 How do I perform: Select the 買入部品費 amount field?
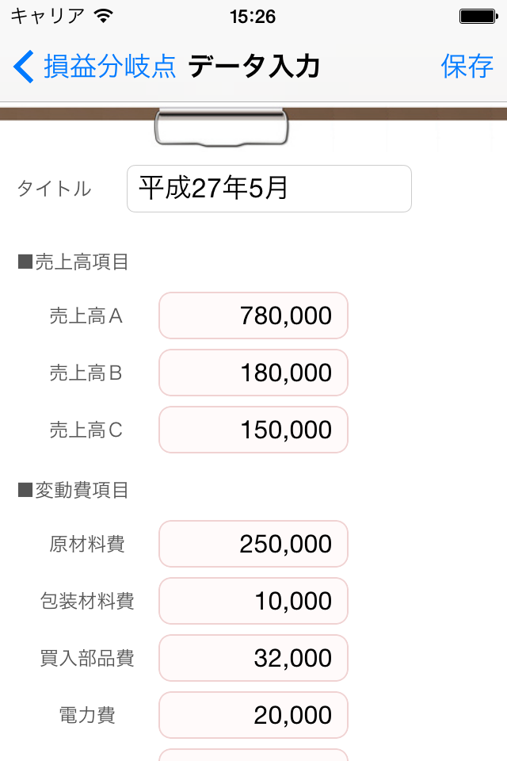pos(253,658)
